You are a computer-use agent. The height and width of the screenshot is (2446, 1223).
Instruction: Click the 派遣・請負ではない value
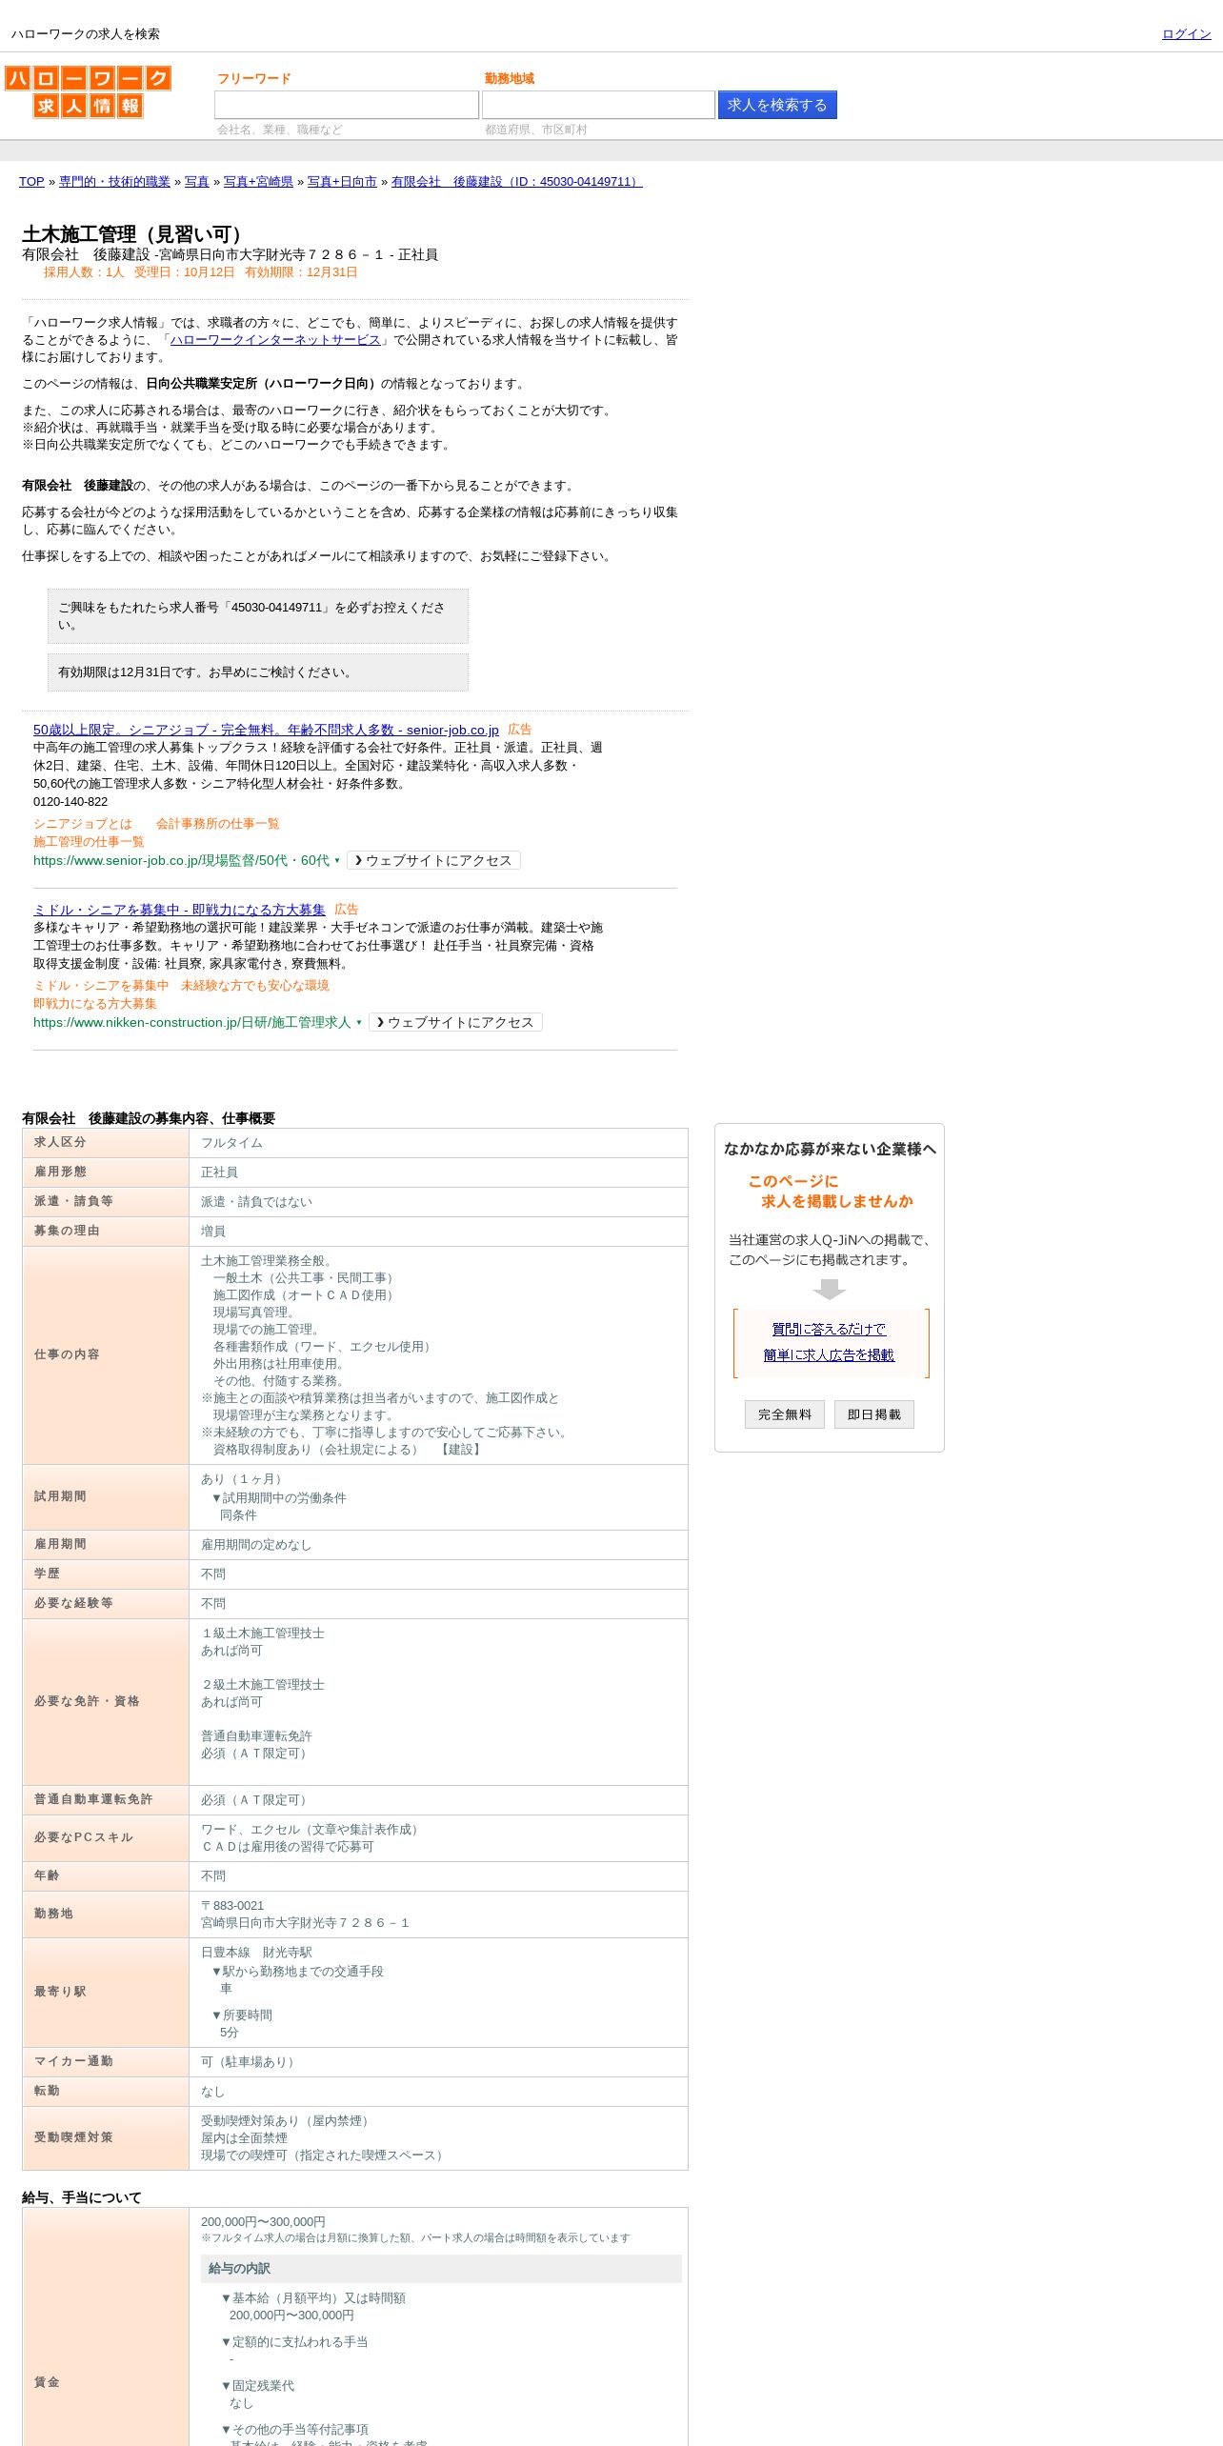click(x=256, y=1202)
